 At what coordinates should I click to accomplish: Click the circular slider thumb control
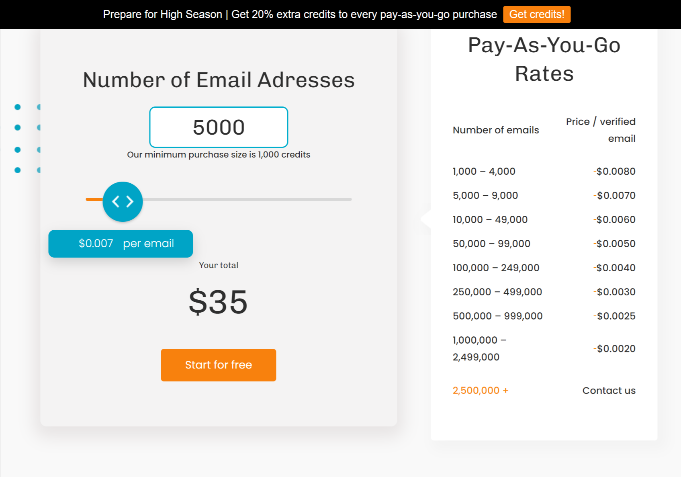[123, 201]
